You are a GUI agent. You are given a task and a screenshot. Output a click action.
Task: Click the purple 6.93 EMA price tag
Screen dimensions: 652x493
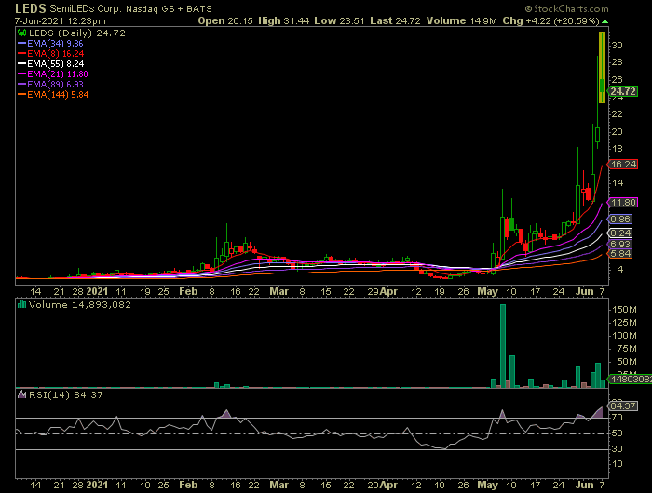(x=620, y=245)
